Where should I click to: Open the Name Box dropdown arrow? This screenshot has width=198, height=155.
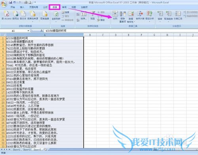click(x=28, y=31)
